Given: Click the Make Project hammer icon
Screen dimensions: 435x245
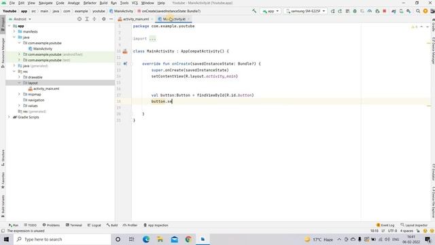Looking at the screenshot, I should 254,11.
